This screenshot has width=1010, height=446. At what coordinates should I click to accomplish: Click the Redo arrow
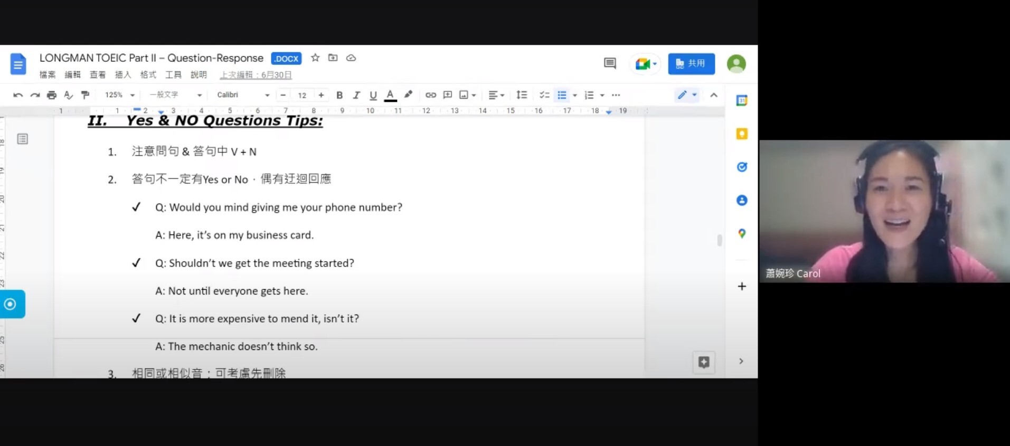(x=35, y=95)
